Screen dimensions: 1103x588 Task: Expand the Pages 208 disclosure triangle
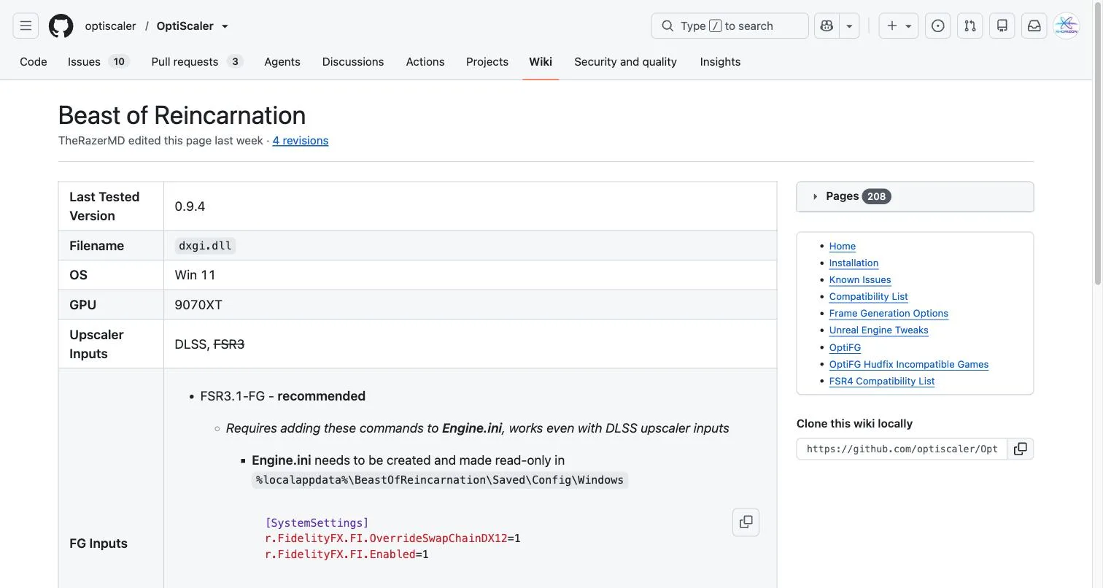coord(815,196)
